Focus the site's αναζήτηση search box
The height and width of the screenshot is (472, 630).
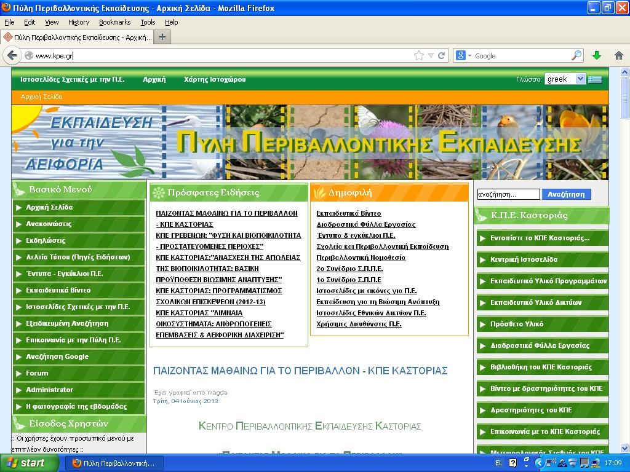(x=508, y=194)
